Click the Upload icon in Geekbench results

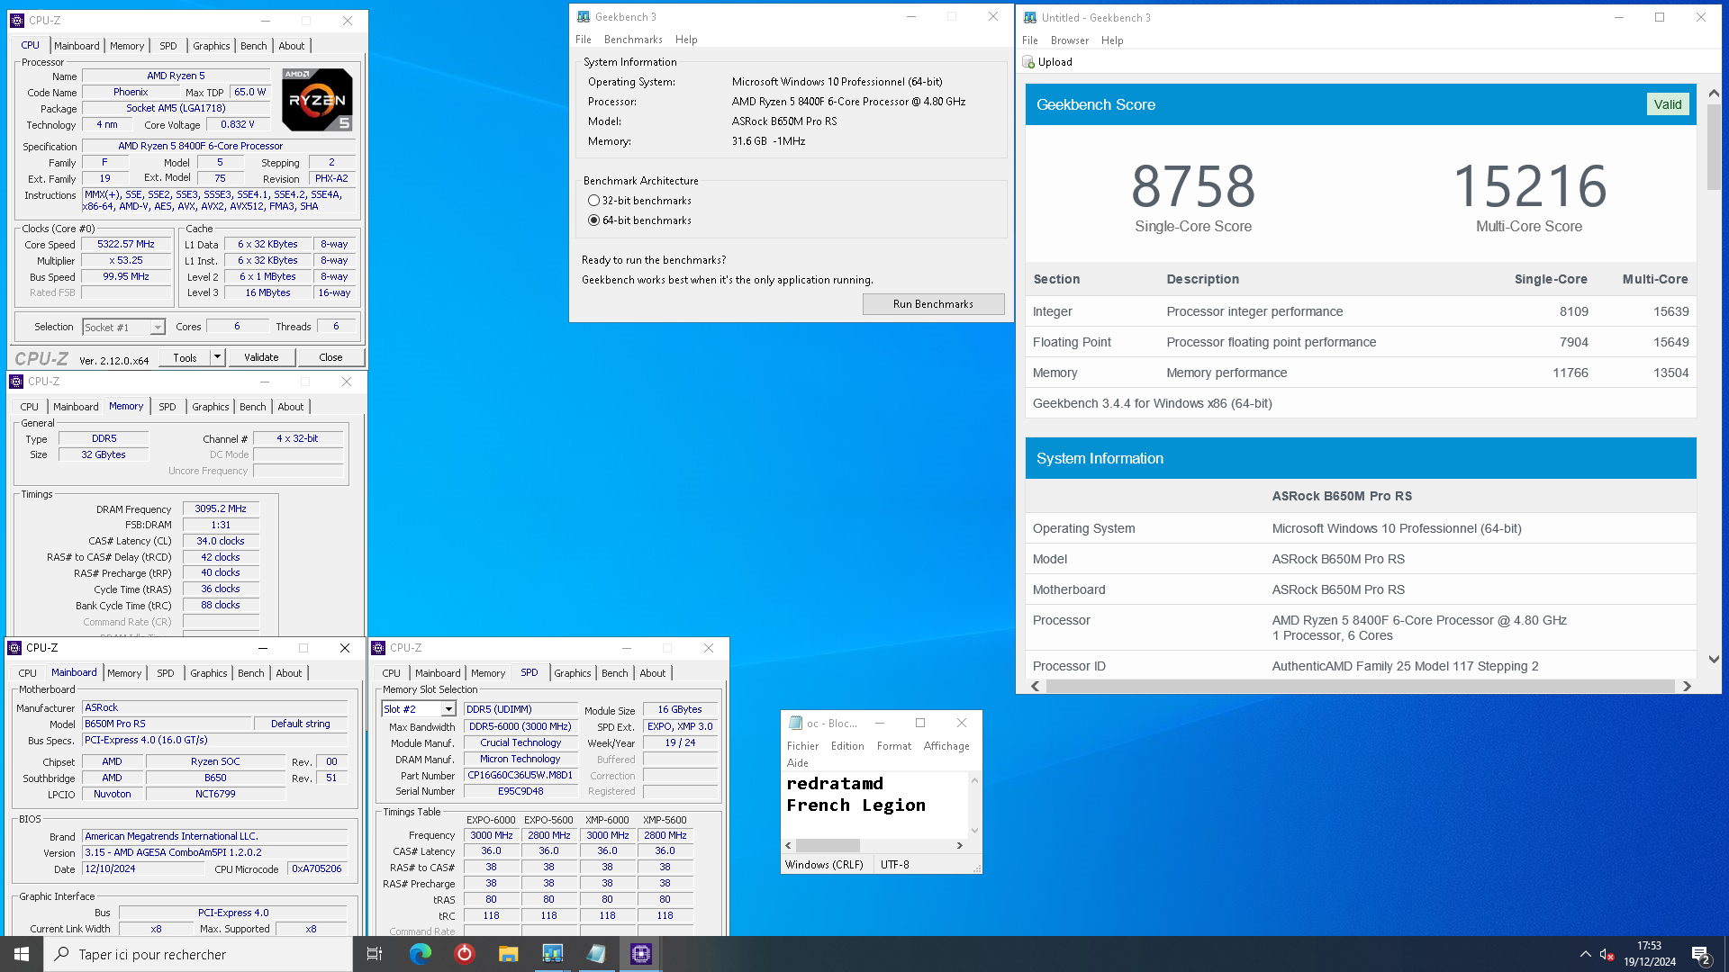(1028, 62)
